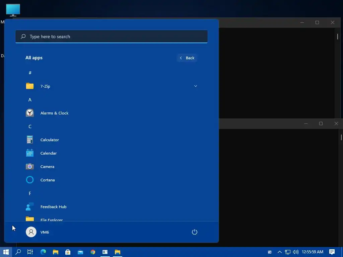This screenshot has height=257, width=343.
Task: Open Microsoft Store from the taskbar
Action: click(68, 252)
